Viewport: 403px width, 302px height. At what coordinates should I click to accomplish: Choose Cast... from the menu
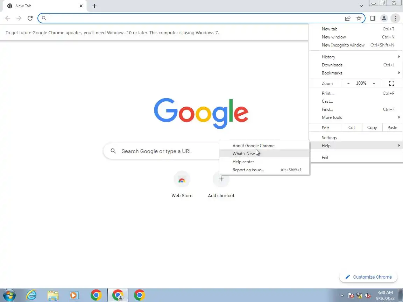click(x=356, y=101)
